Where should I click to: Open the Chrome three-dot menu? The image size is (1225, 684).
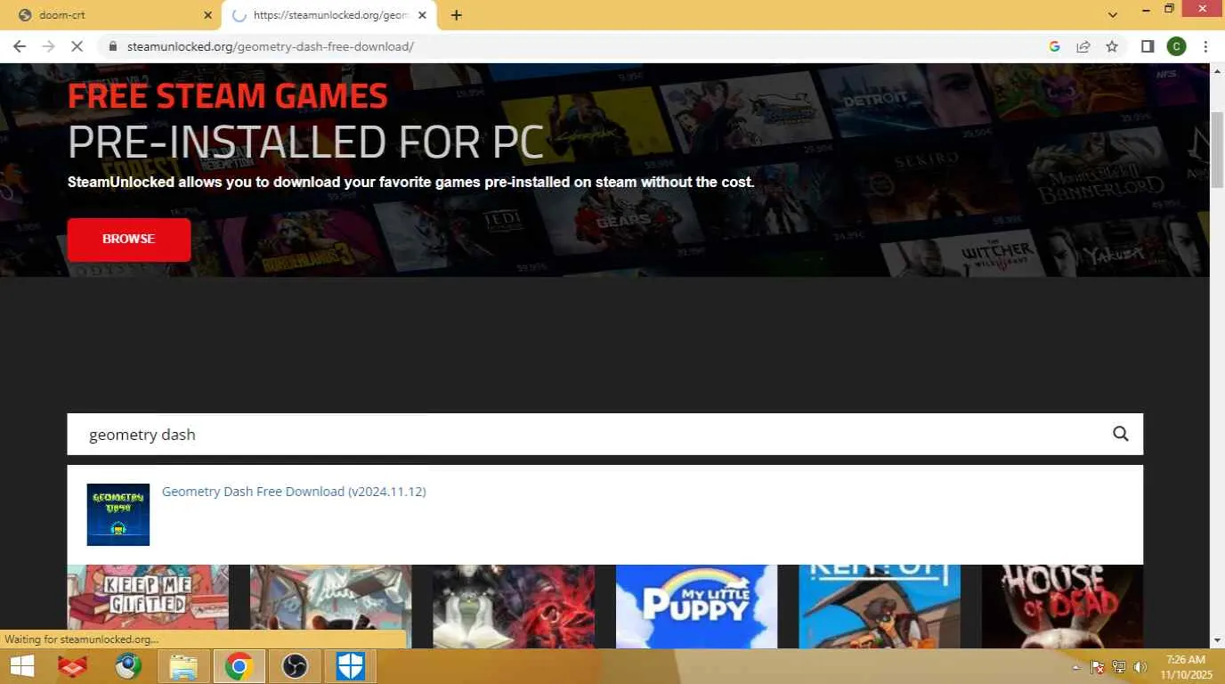tap(1205, 46)
